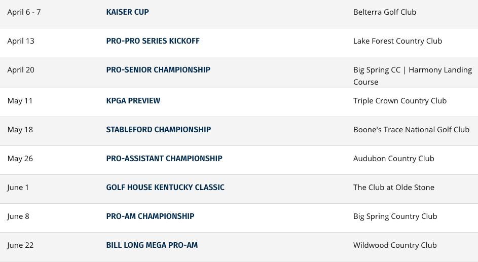Open the PRO-AM CHAMPIONSHIP event link

[150, 216]
